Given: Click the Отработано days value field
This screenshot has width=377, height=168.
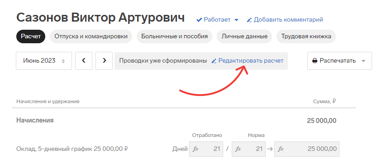Looking at the screenshot, I should coord(206,149).
